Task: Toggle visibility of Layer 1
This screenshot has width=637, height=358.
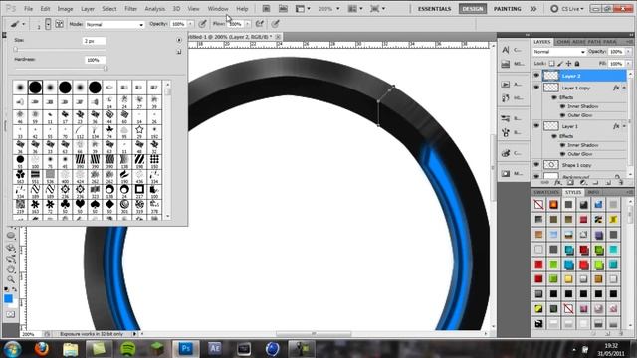Action: (x=536, y=126)
